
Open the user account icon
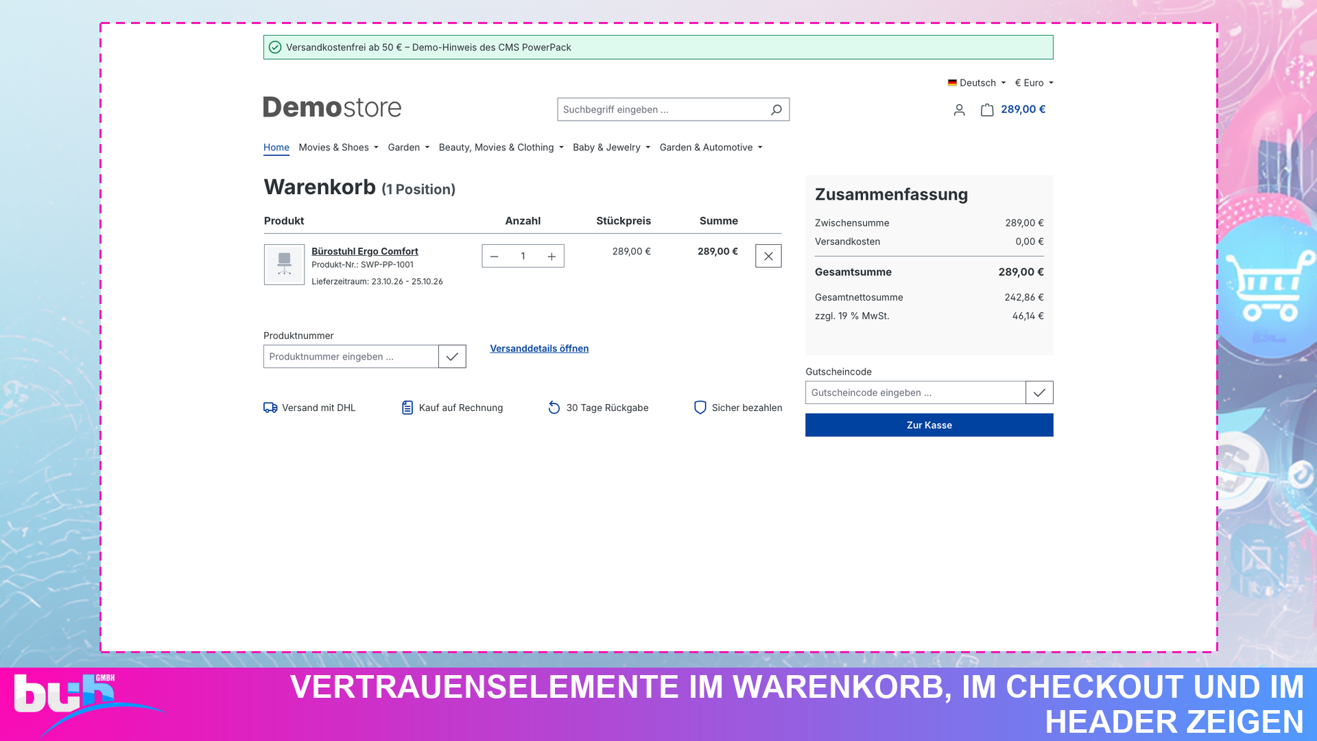[x=959, y=110]
